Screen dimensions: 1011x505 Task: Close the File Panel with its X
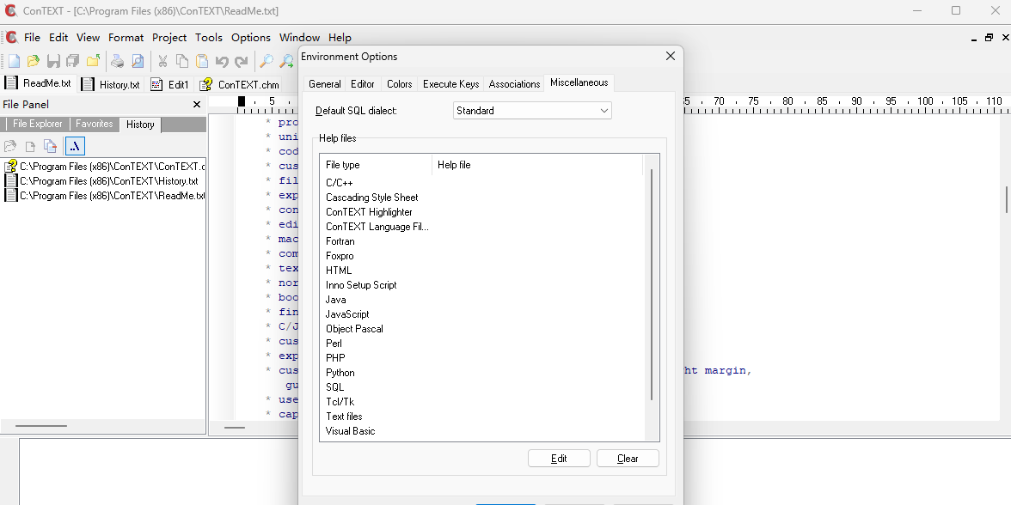click(197, 105)
